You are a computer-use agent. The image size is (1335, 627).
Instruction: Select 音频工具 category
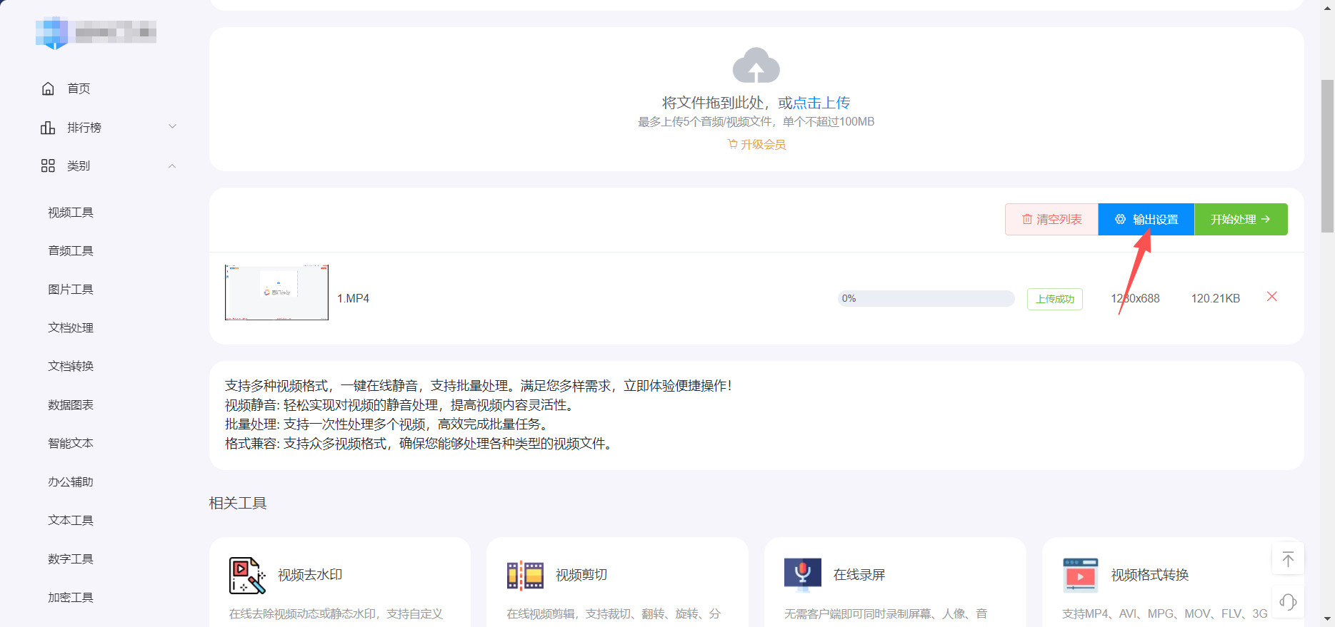click(71, 251)
